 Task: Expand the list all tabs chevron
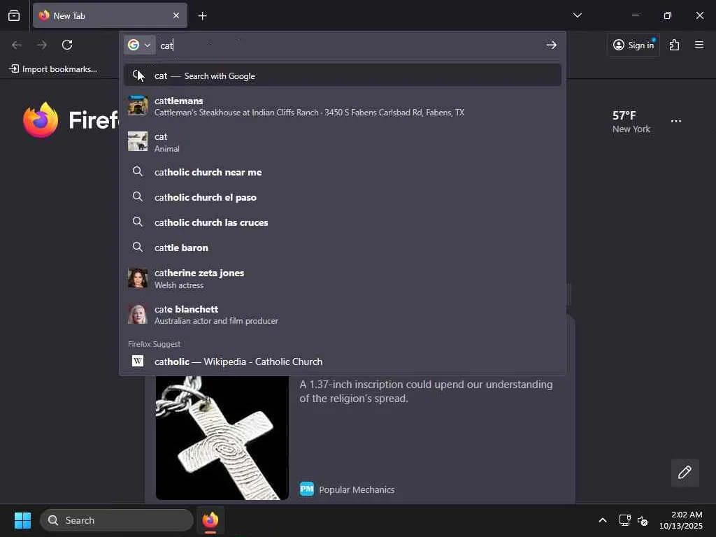(577, 15)
